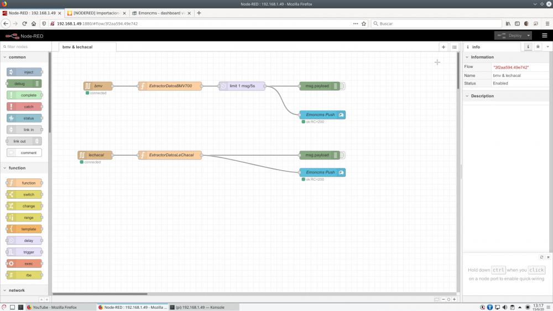Switch to Emoncms dashboard browser tab
Image resolution: width=553 pixels, height=311 pixels.
point(161,13)
